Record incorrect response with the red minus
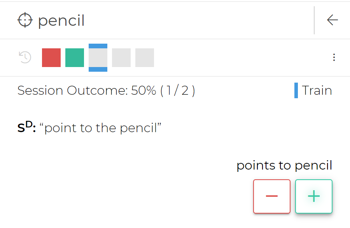 271,196
